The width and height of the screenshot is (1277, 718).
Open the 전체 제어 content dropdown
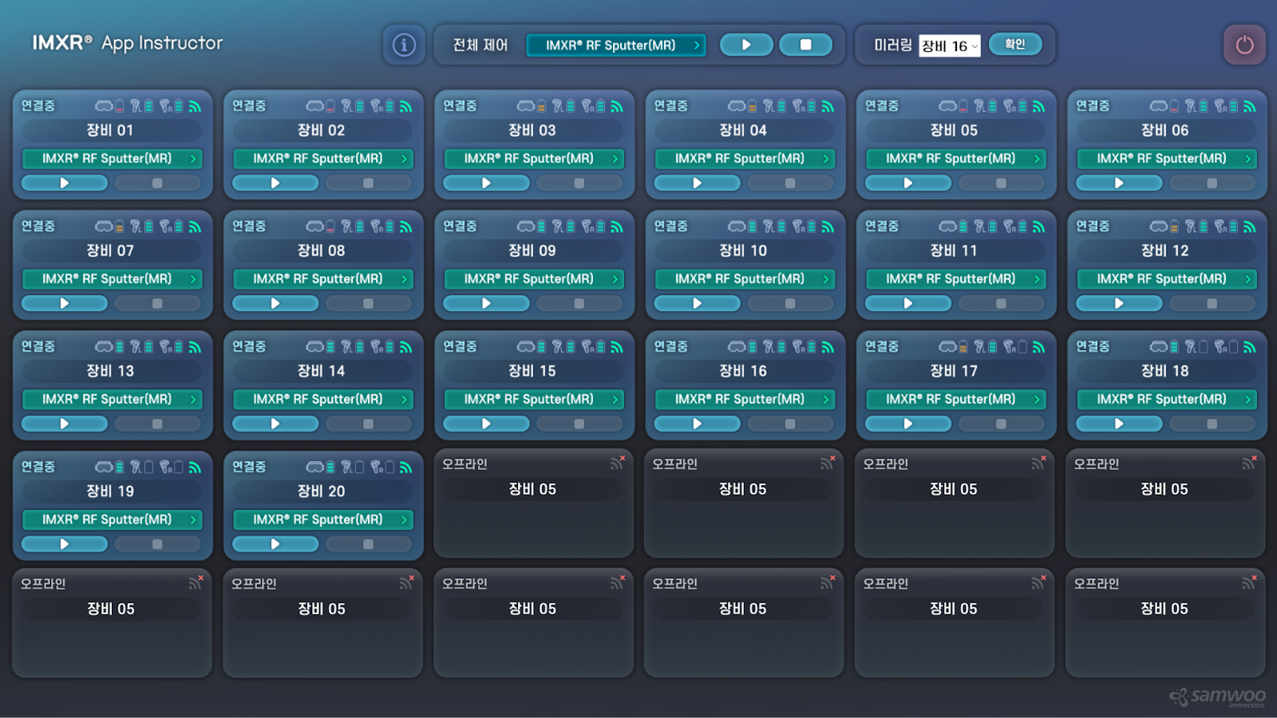tap(615, 45)
